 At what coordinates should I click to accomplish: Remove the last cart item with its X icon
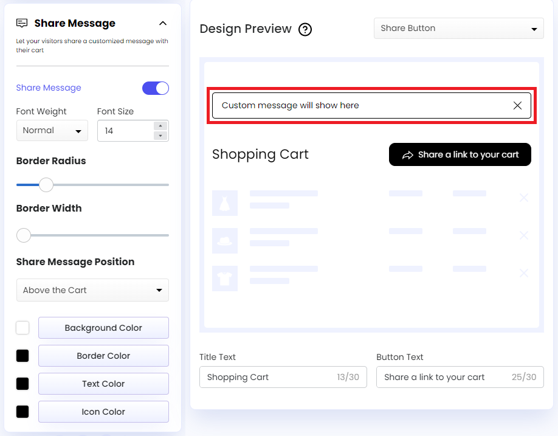(x=523, y=273)
